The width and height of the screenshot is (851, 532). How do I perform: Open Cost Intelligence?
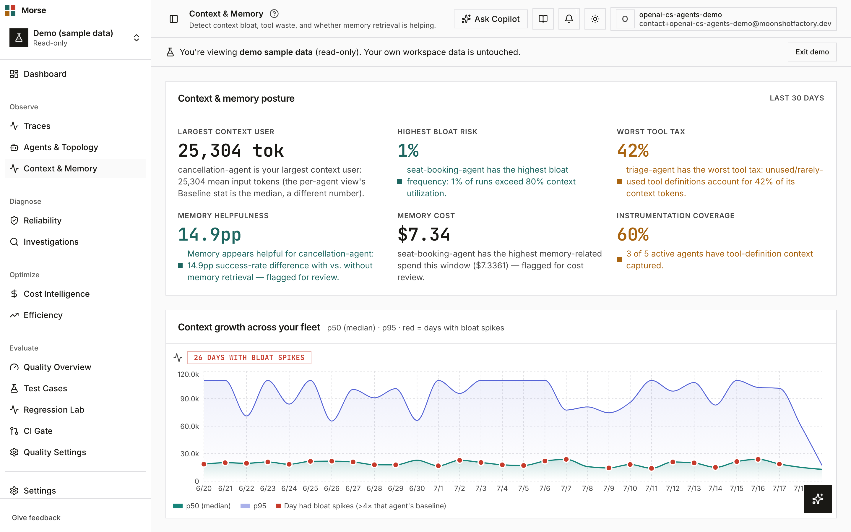point(75,294)
